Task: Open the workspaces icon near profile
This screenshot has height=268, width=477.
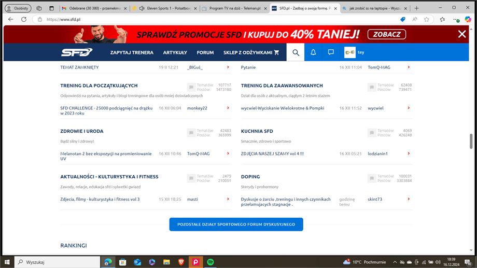Action: [39, 8]
